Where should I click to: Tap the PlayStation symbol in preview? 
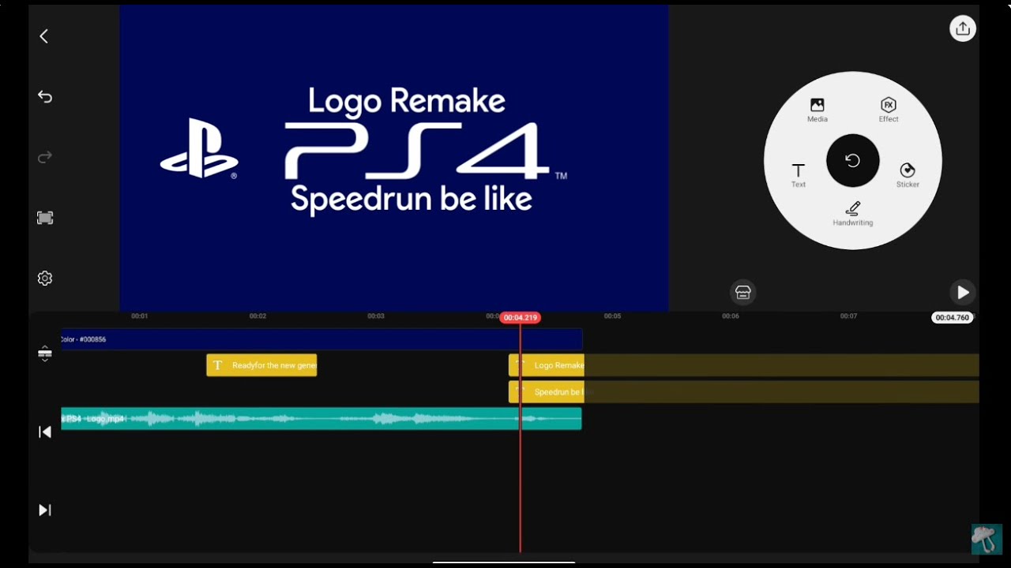pos(199,148)
